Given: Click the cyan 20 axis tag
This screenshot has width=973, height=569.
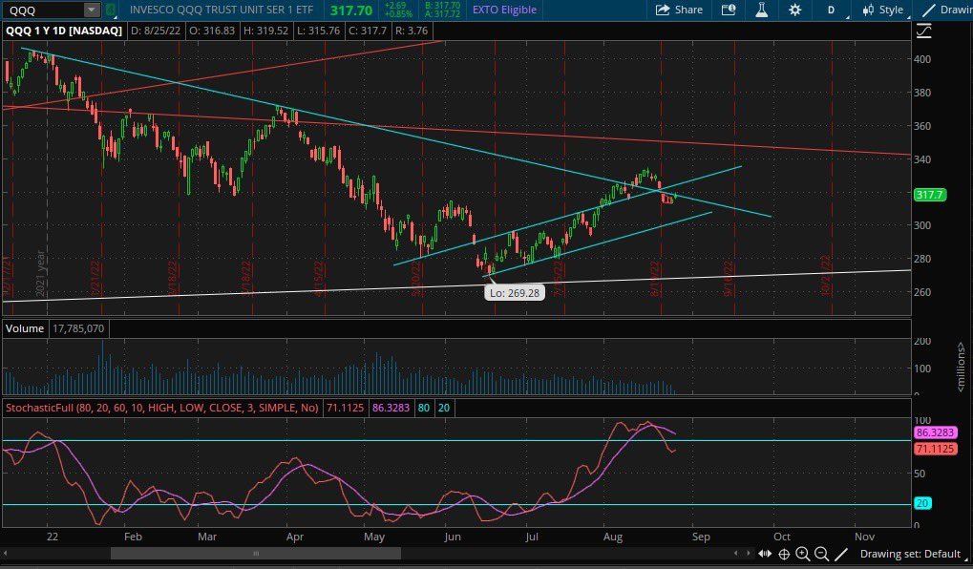Looking at the screenshot, I should [922, 503].
